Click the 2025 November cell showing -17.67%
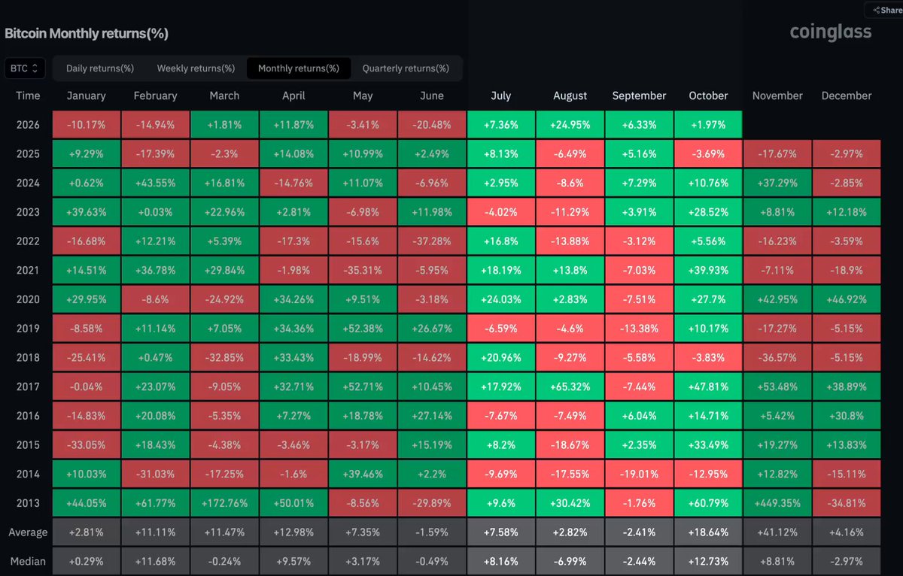 (x=777, y=154)
